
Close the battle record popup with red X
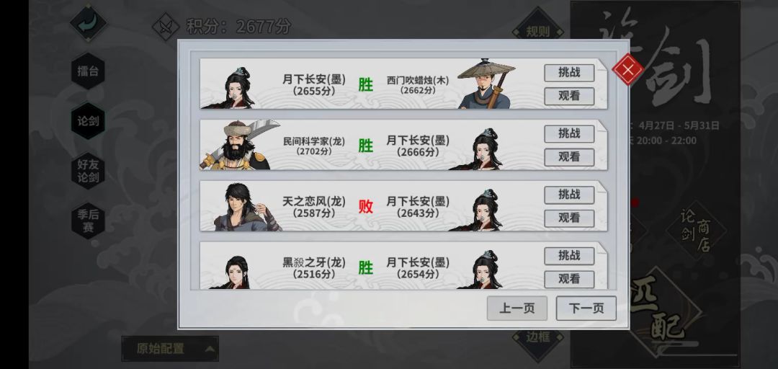[x=627, y=69]
